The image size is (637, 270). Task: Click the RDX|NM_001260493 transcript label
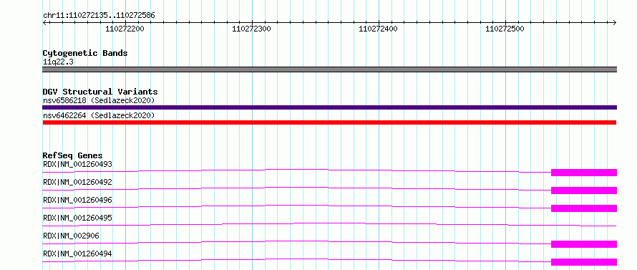[77, 165]
